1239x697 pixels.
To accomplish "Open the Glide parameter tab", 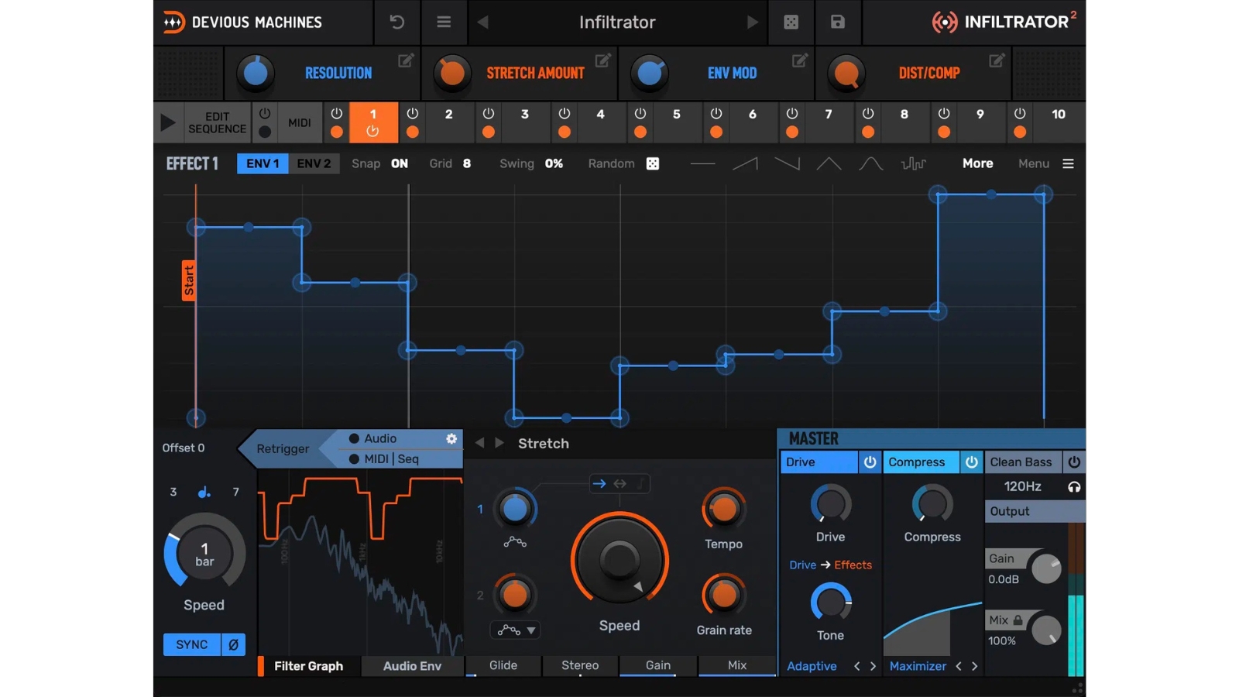I will pyautogui.click(x=503, y=665).
